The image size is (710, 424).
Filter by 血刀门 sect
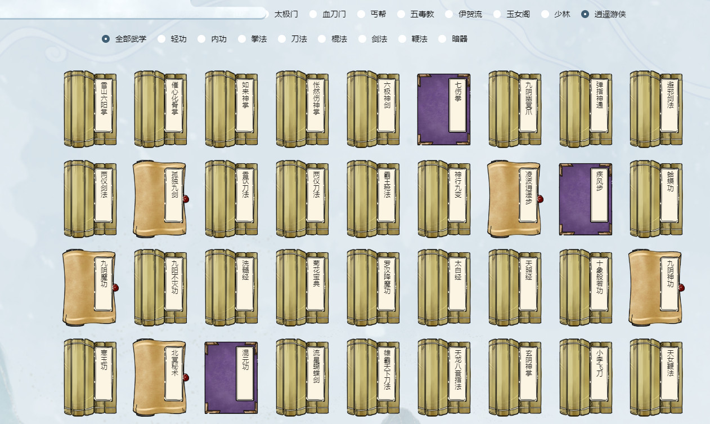pyautogui.click(x=328, y=14)
